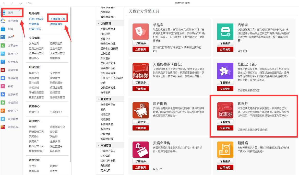Click 立即使用 for 招财喵
Viewport: 299px width, 175px height.
coord(225,167)
